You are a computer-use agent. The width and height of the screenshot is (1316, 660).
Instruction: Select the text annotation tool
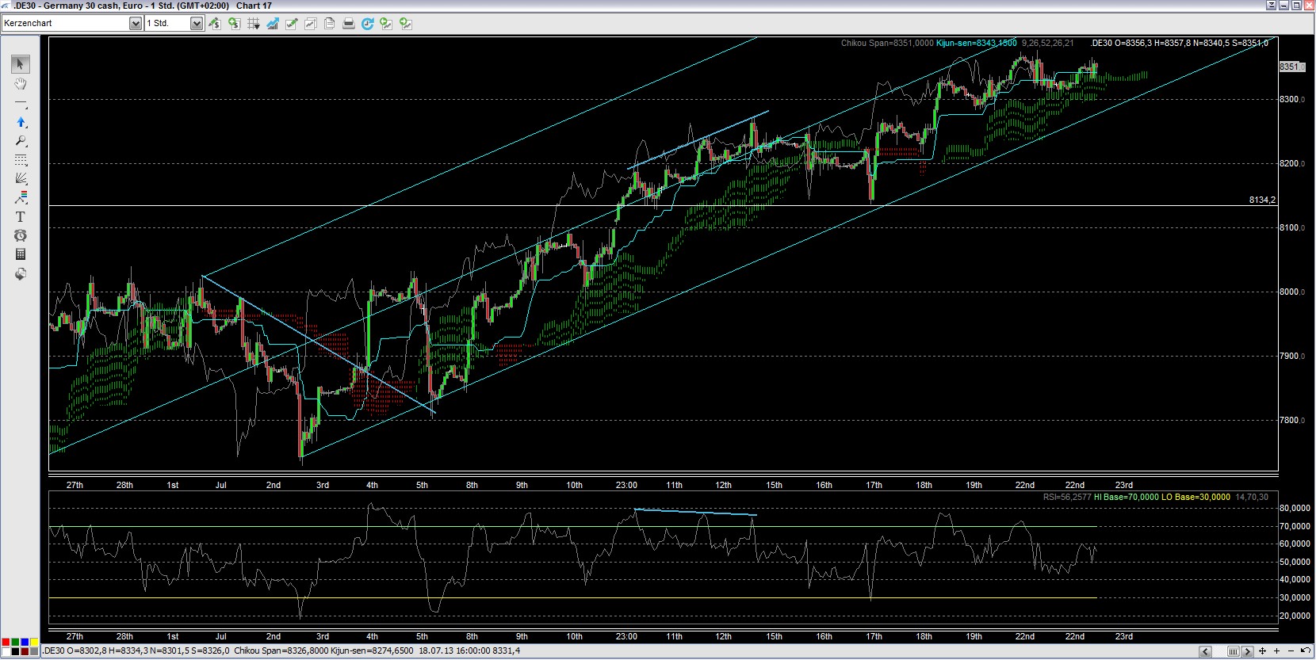[x=21, y=216]
